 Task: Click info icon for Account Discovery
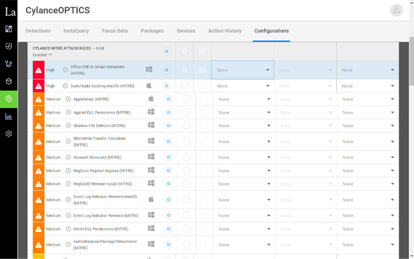(68, 157)
